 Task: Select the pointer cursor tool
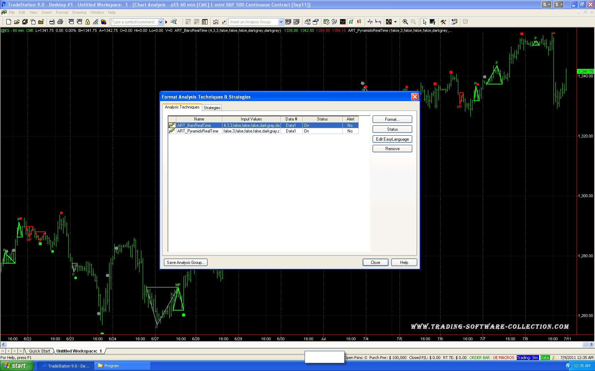tap(424, 22)
